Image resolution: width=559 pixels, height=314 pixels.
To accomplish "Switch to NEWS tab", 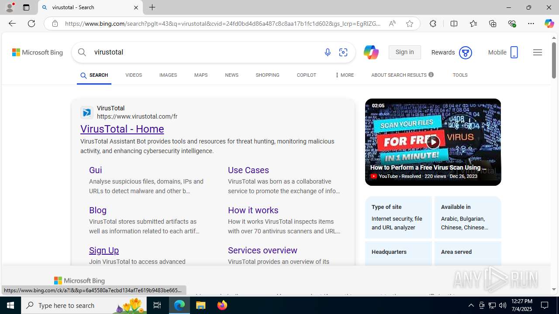I will point(231,75).
